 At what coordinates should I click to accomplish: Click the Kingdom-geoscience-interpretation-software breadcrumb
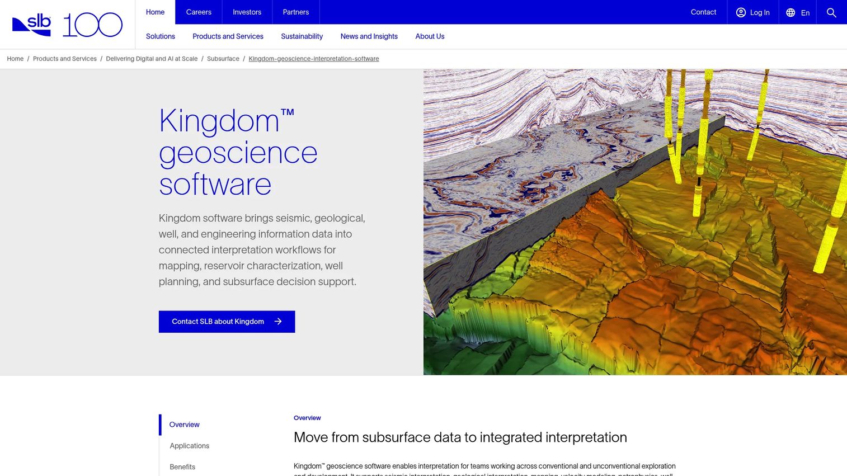314,59
